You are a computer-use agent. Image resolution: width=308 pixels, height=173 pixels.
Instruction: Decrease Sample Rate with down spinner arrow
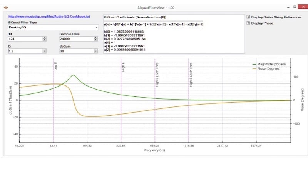click(96, 40)
